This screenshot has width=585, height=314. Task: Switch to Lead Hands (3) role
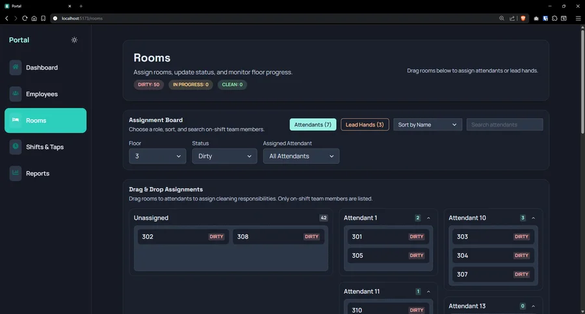coord(365,125)
